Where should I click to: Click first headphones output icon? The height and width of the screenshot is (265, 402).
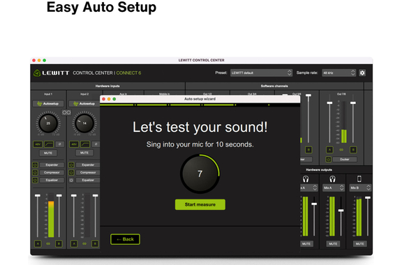(306, 179)
